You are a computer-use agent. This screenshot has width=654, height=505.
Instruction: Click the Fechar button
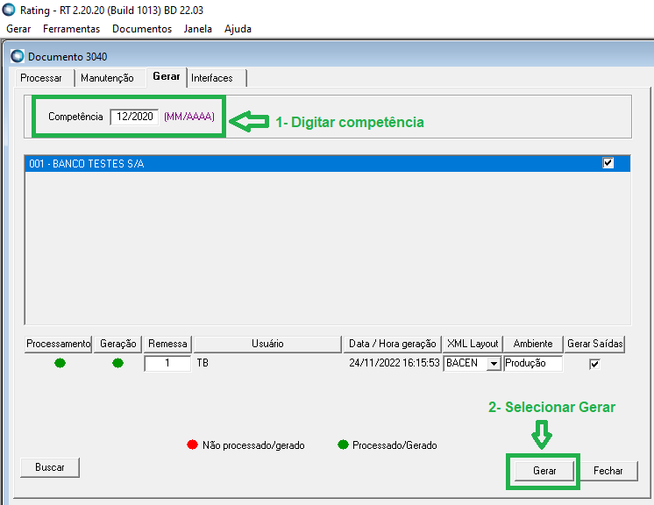pos(608,471)
